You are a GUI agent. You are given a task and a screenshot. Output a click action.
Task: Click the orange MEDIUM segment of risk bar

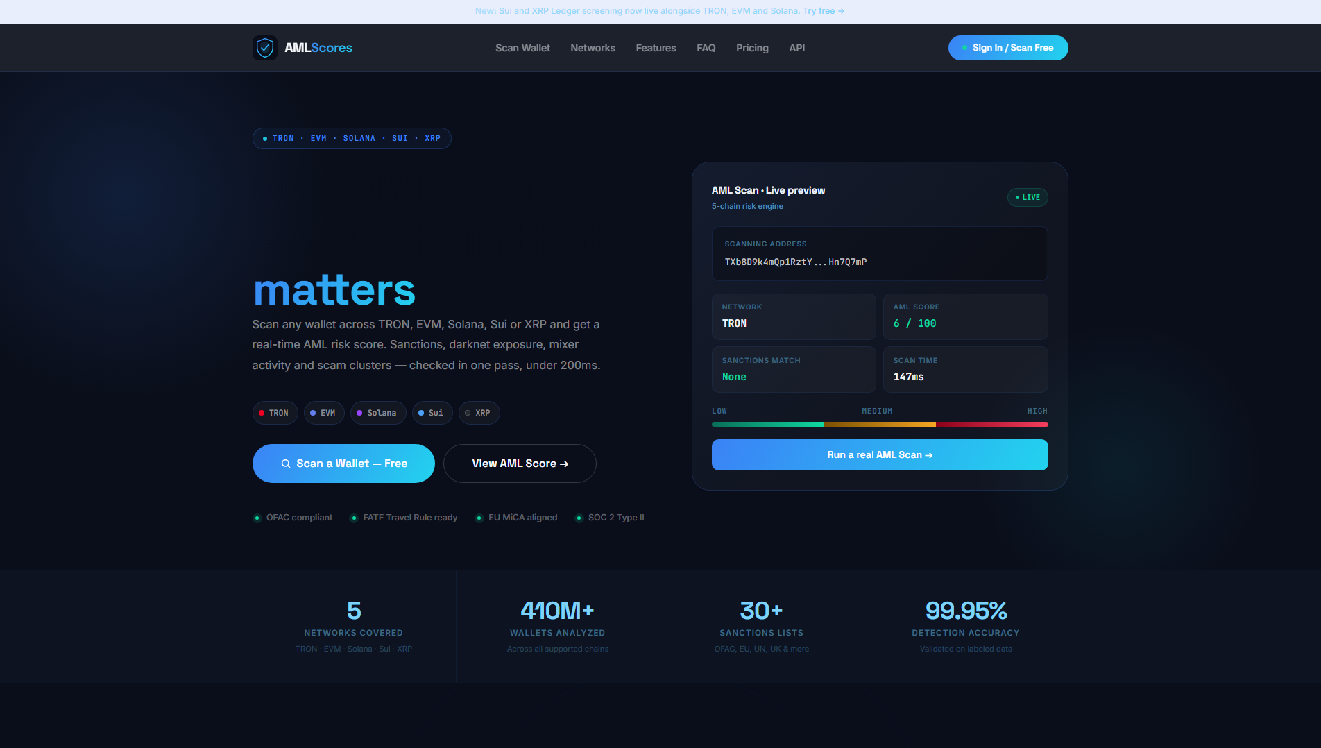(x=880, y=424)
